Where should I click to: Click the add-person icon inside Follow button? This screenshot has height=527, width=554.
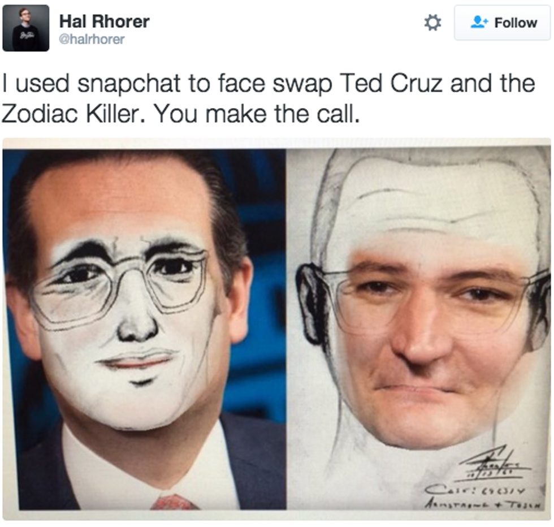click(479, 22)
